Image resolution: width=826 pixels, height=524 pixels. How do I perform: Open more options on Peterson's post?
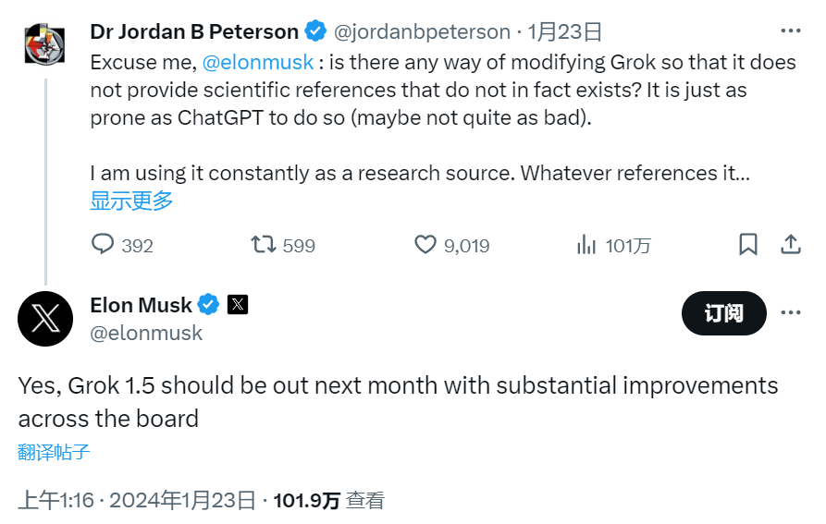click(791, 31)
